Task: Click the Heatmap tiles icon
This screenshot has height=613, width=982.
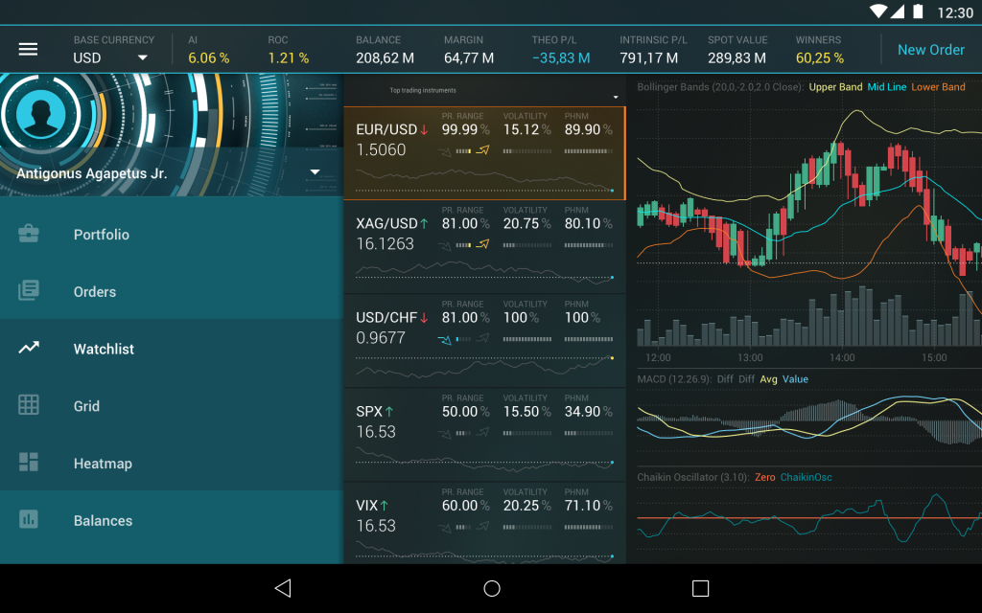Action: pyautogui.click(x=28, y=464)
